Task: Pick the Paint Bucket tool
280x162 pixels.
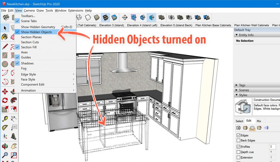Action: [5, 37]
